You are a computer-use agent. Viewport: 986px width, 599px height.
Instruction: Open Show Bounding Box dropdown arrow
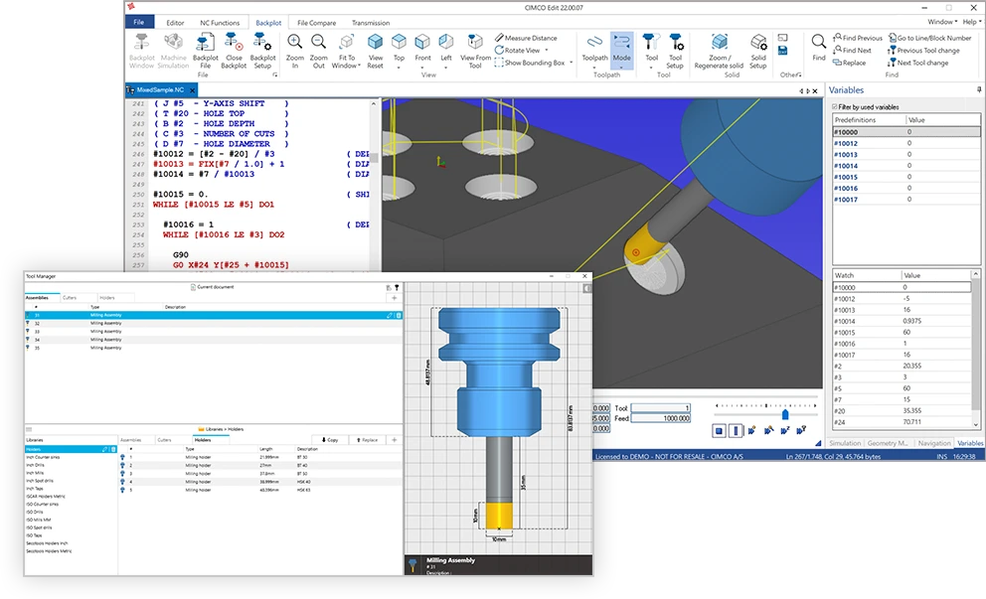click(x=571, y=63)
